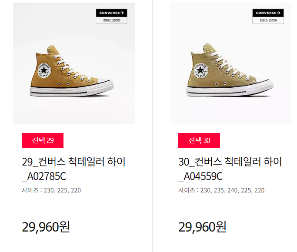Click model code _A04559C
Viewport: 297px width, 252px height.
pos(200,176)
